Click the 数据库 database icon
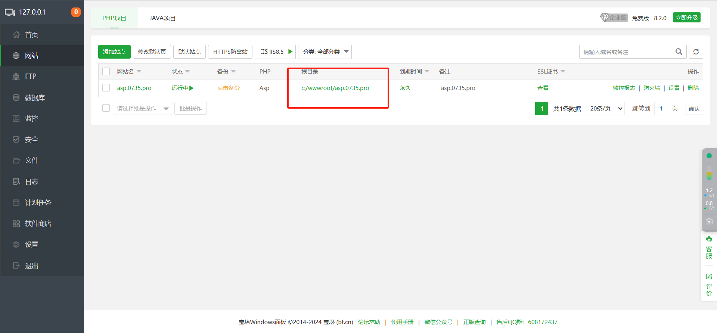Image resolution: width=717 pixels, height=333 pixels. click(x=16, y=97)
